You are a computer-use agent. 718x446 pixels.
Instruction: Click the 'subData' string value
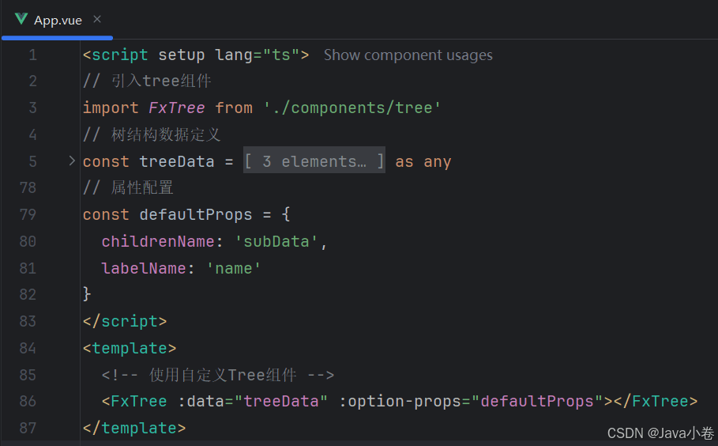[x=276, y=241]
